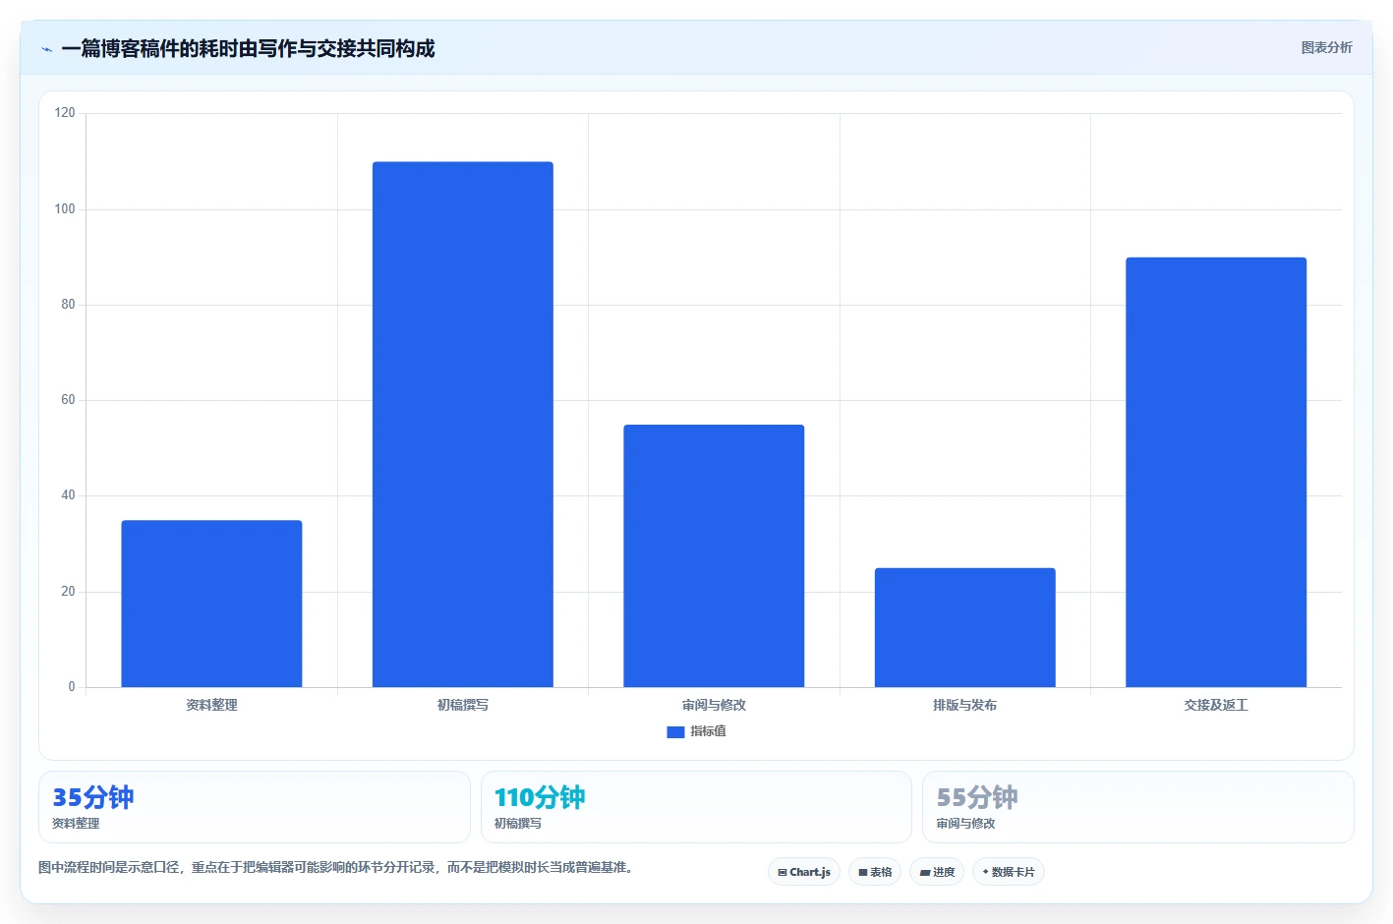Click the 55分钟 data card value

[977, 797]
